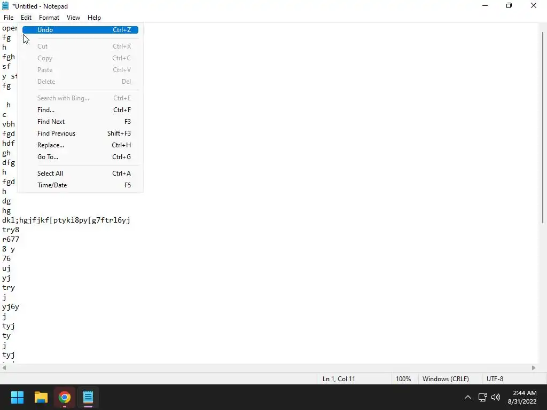Open the volume speaker tray icon

coord(495,397)
